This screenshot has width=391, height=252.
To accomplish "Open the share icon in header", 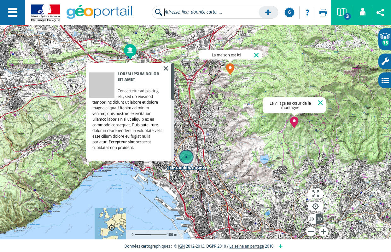I will (x=380, y=13).
